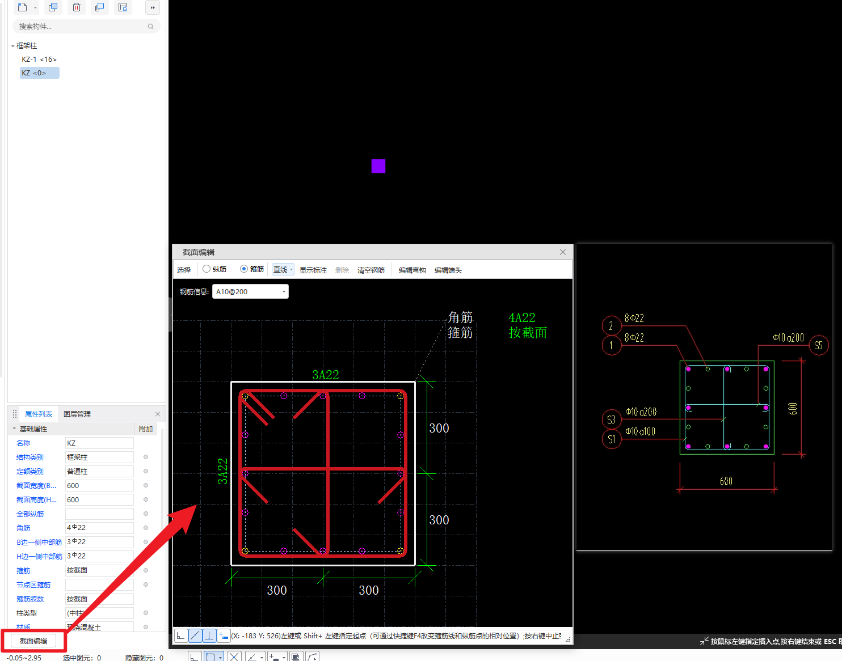The width and height of the screenshot is (842, 661).
Task: Collapse the 基础属性 section
Action: click(x=14, y=429)
